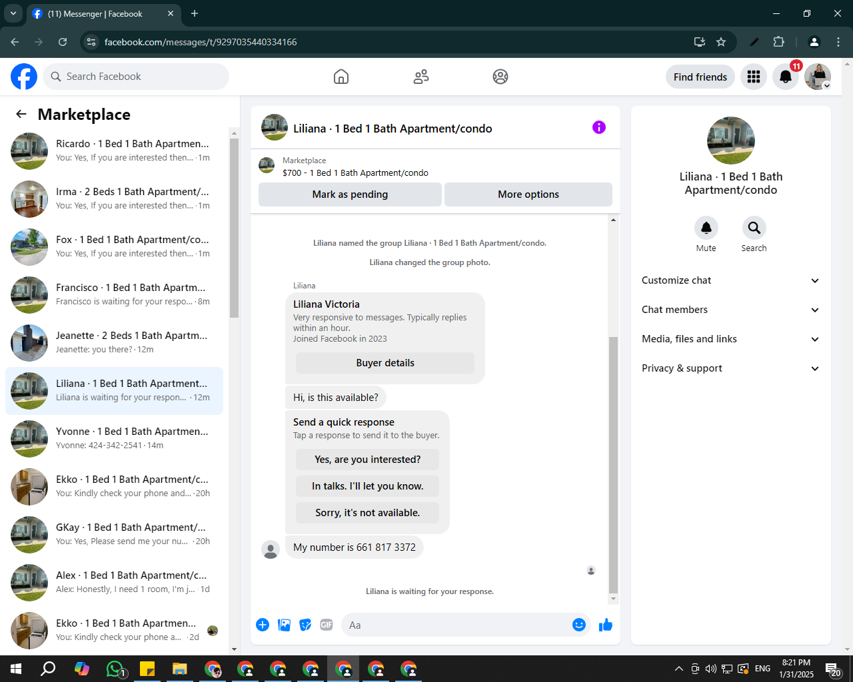853x682 pixels.
Task: Reload the page in browser toolbar
Action: [63, 42]
